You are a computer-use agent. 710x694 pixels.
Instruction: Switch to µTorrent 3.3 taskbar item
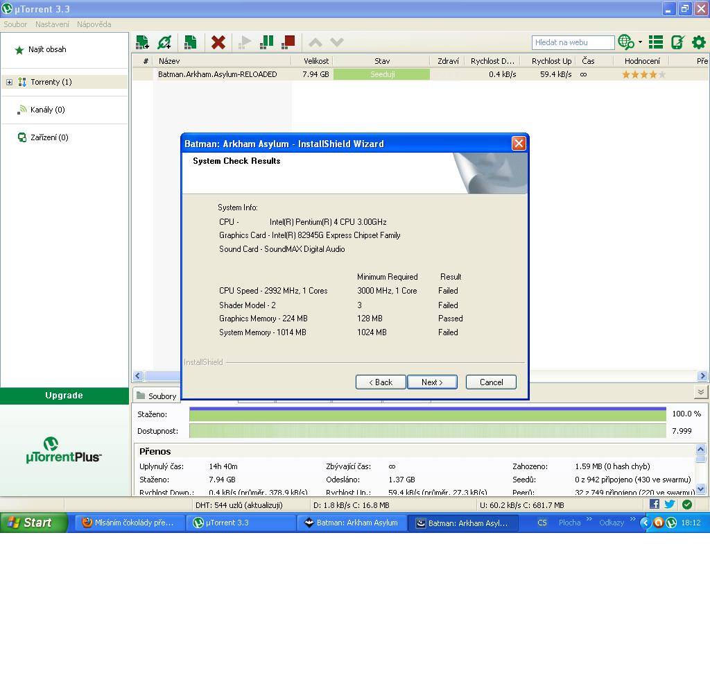241,523
